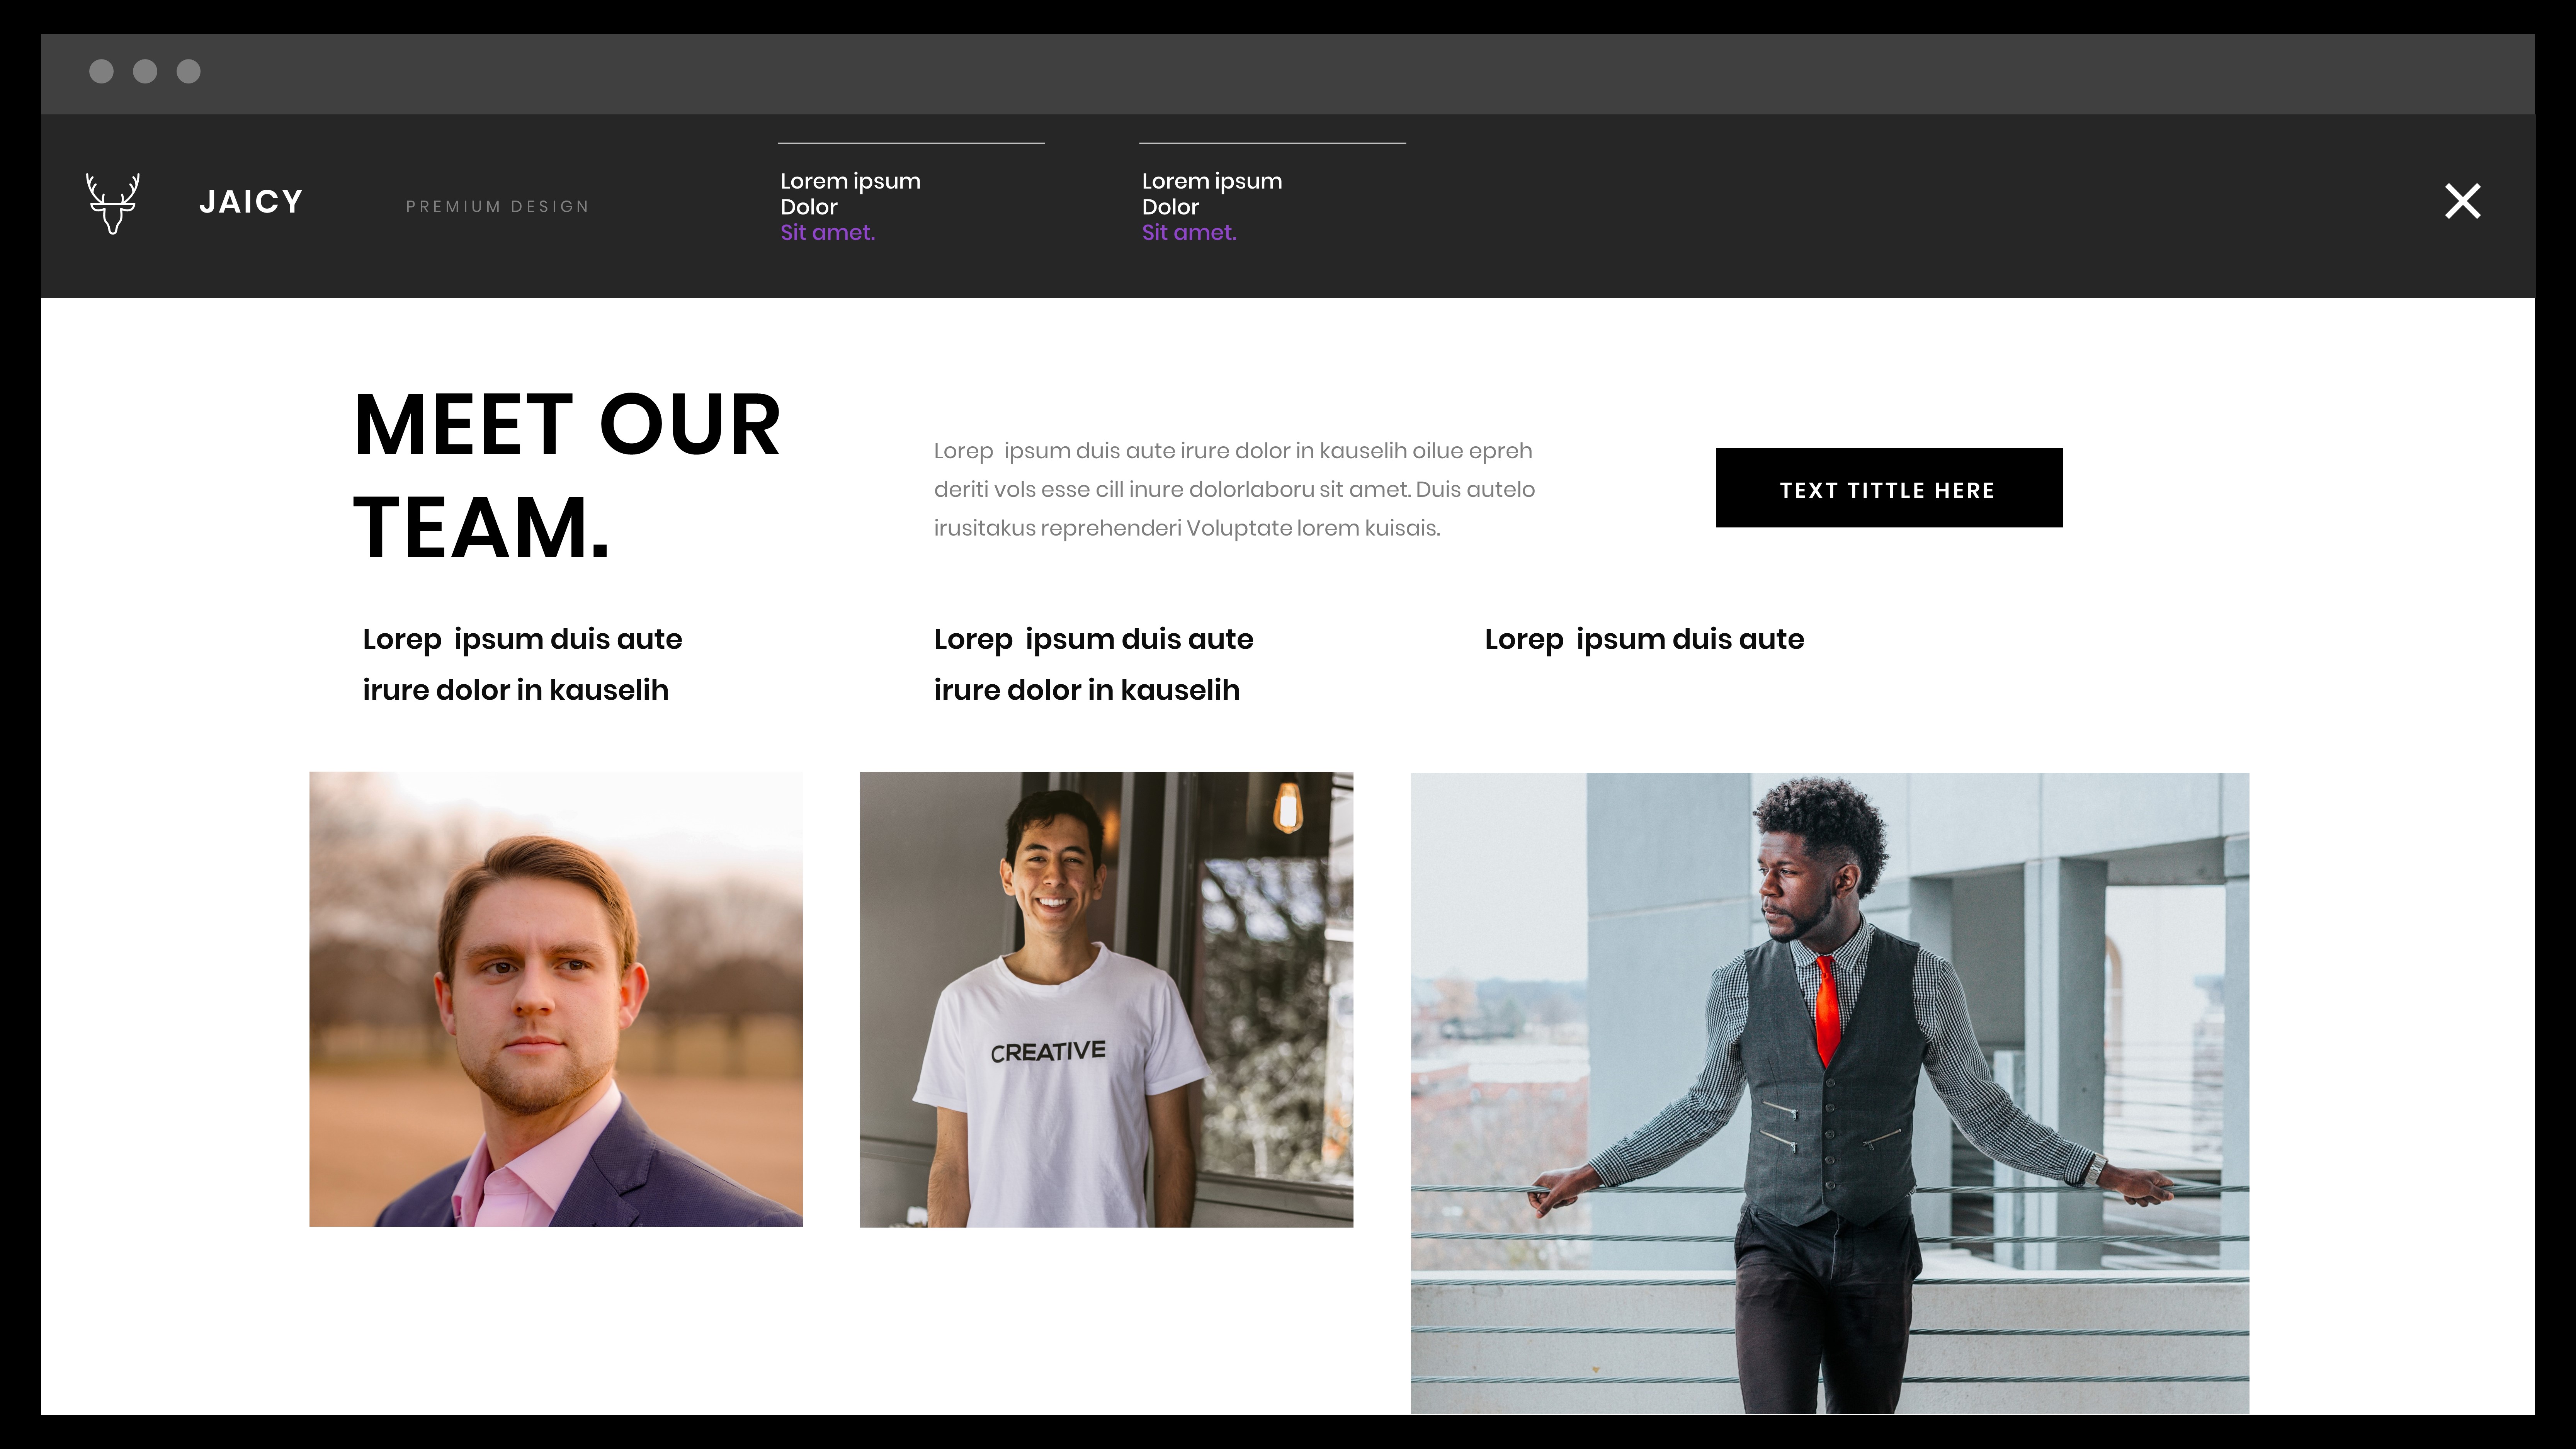
Task: Click the first team member caption
Action: coord(522,664)
